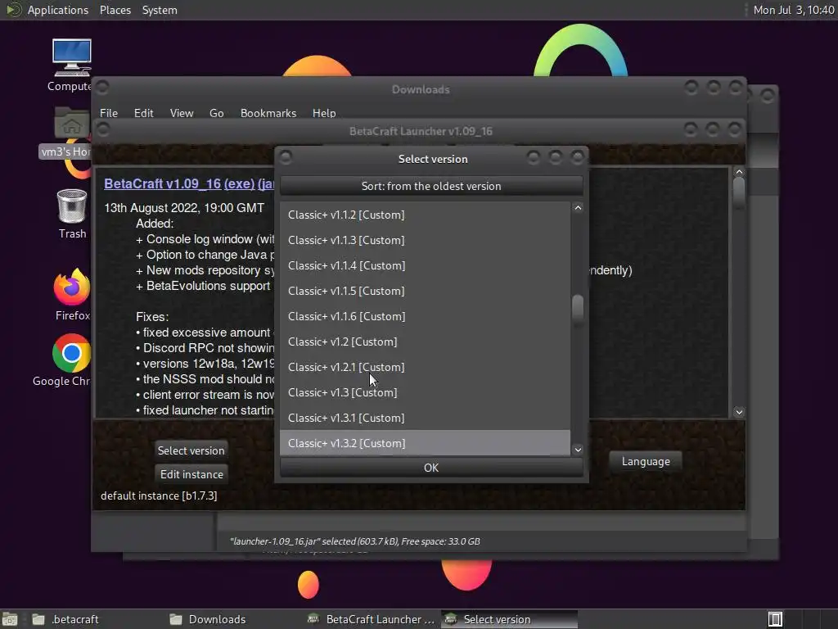
Task: Confirm selection with the OK button
Action: [x=431, y=468]
